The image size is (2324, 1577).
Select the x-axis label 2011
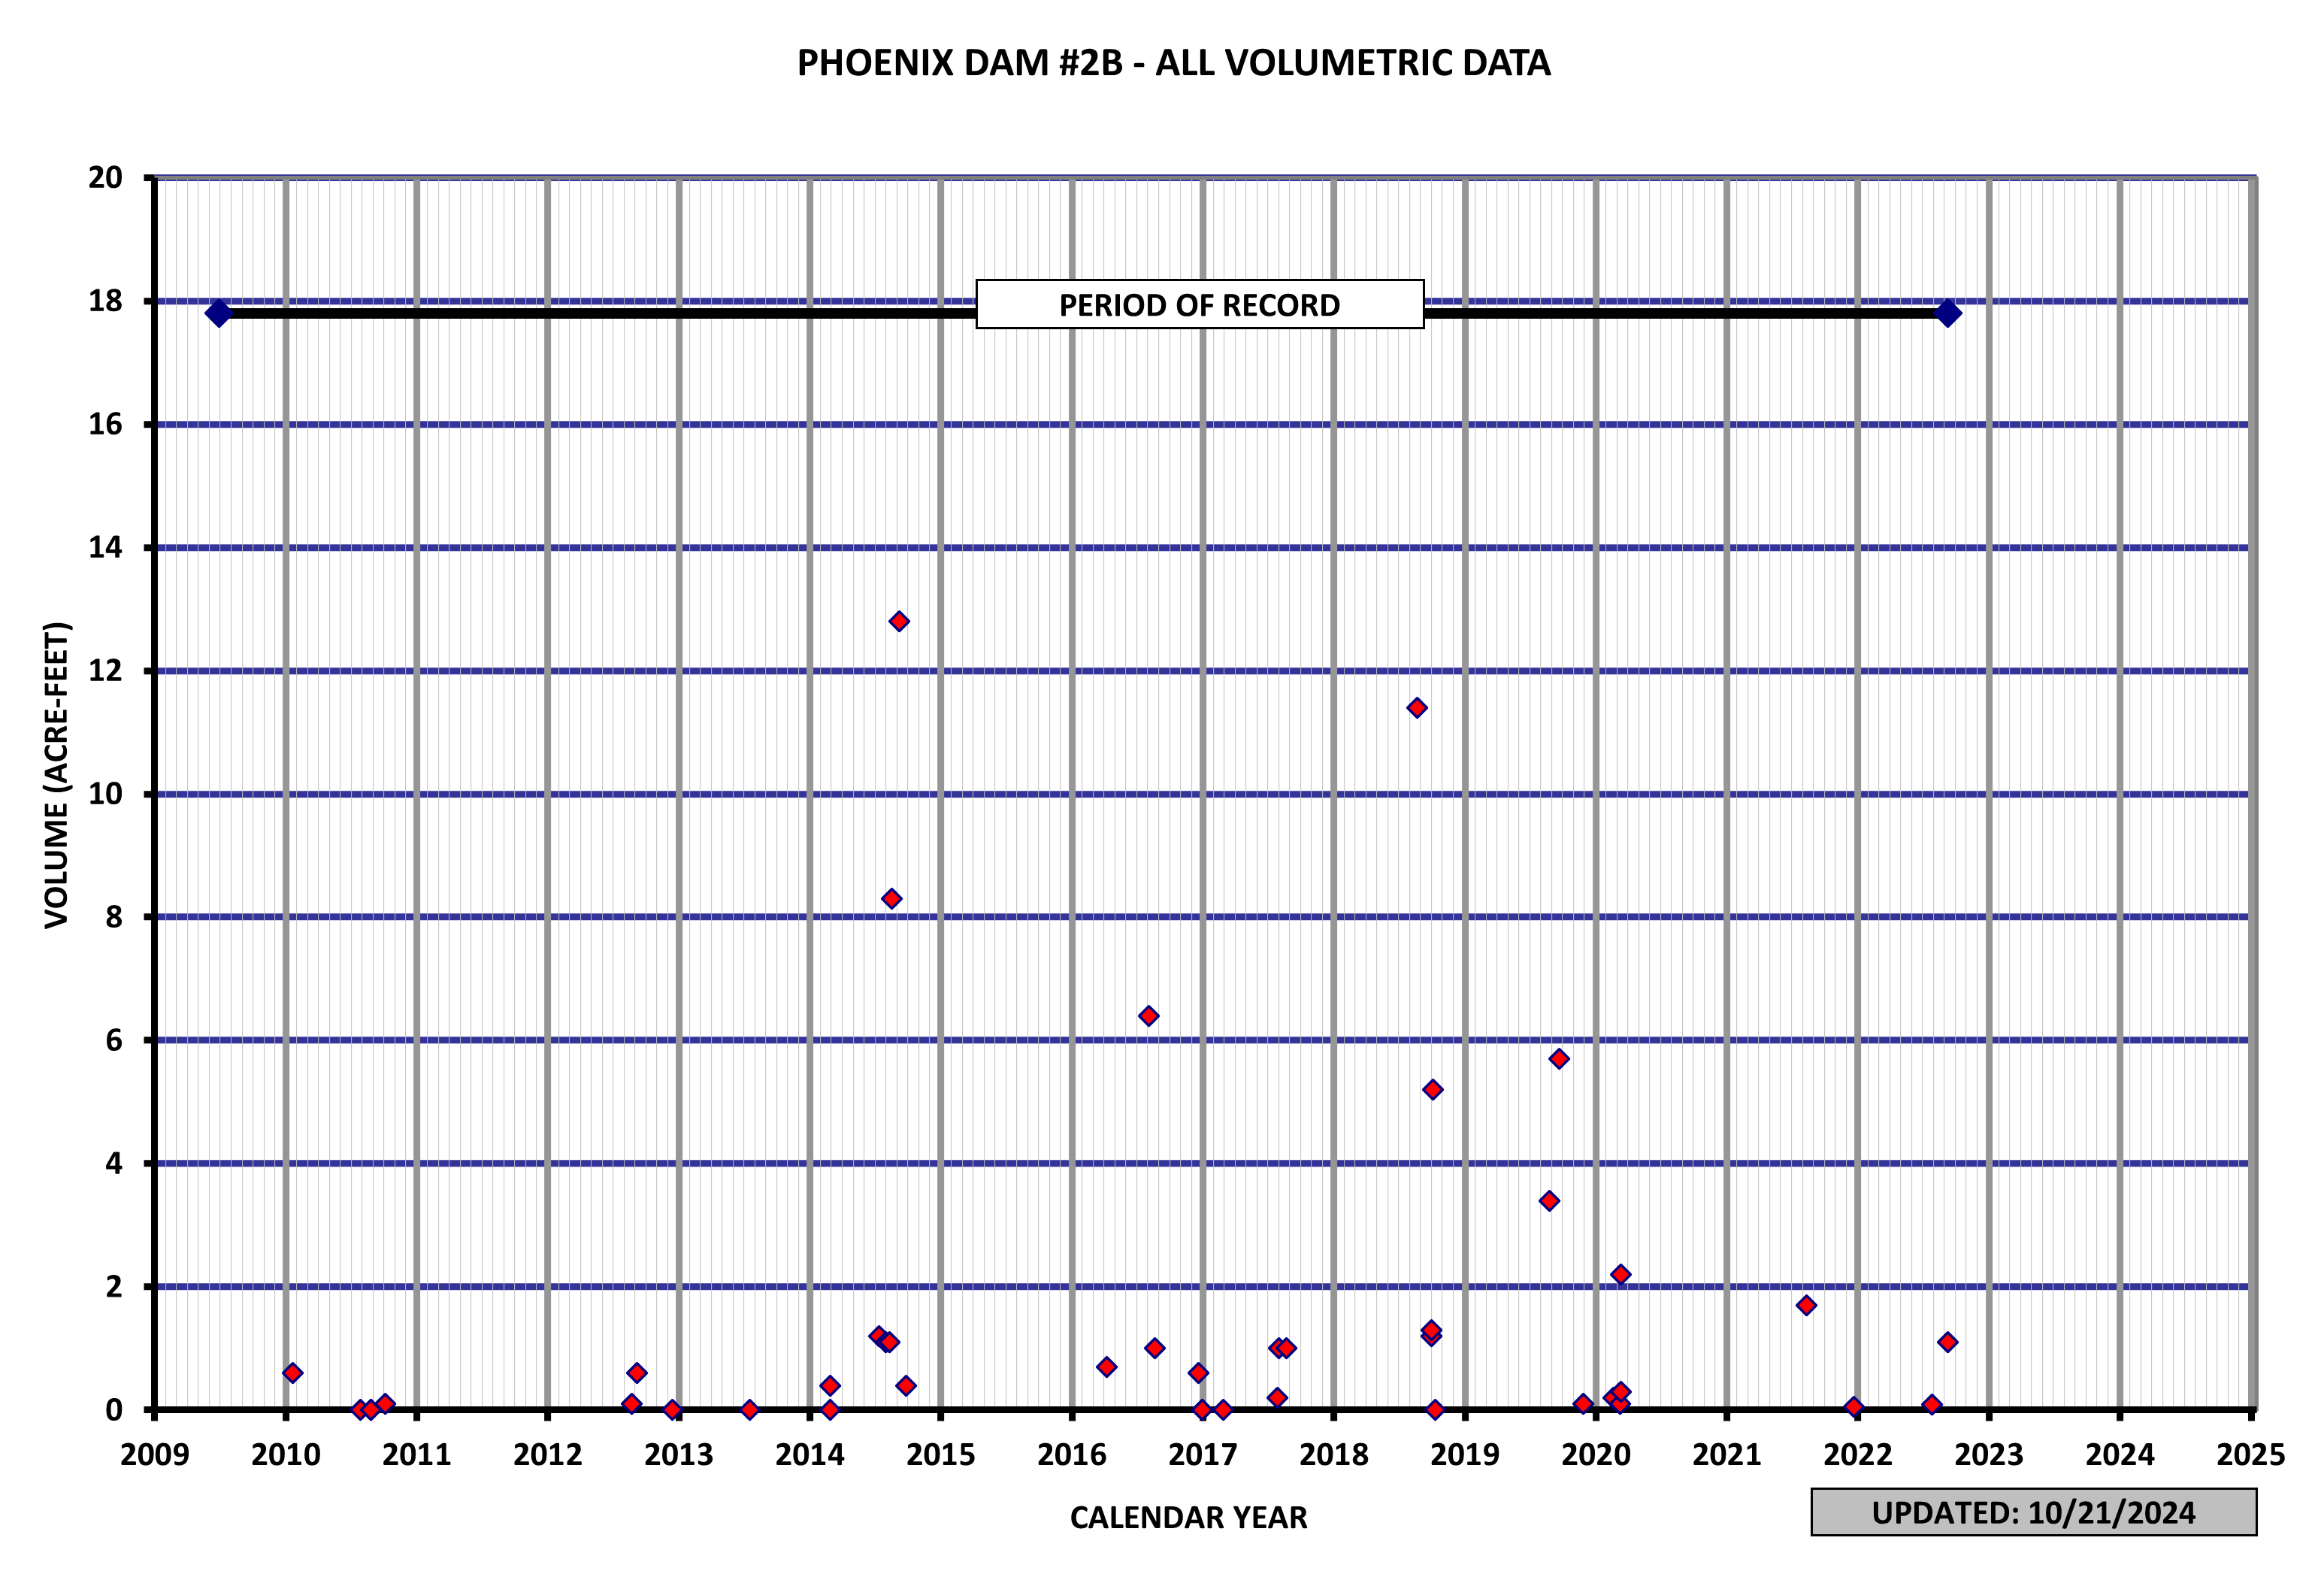point(416,1454)
